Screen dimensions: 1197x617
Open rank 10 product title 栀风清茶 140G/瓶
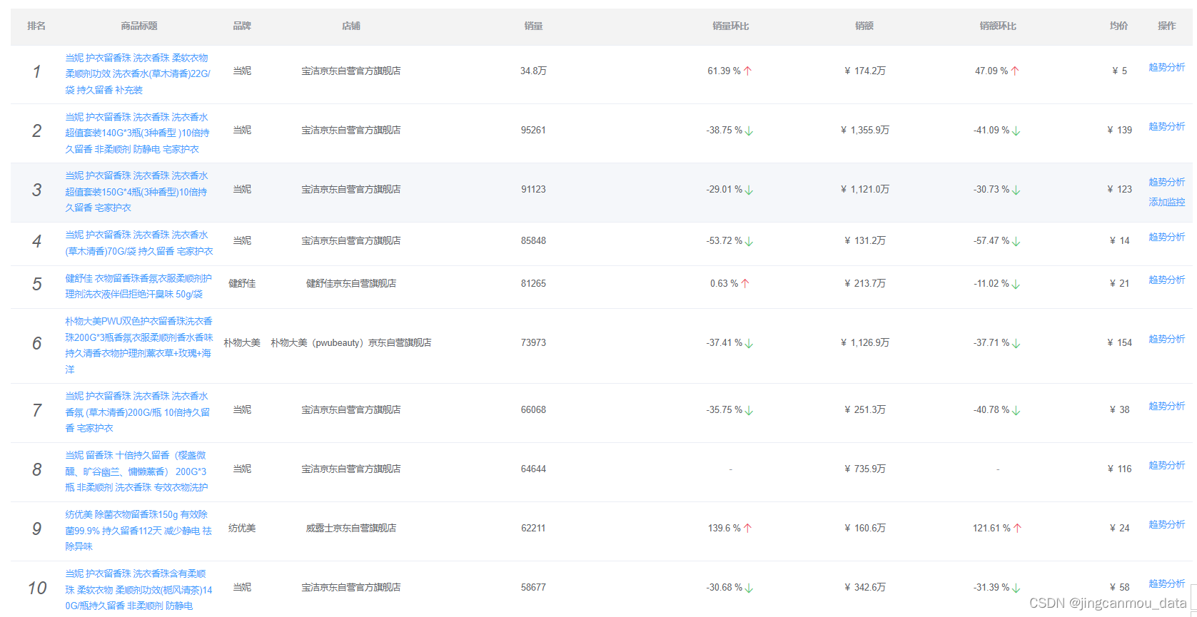click(x=139, y=589)
